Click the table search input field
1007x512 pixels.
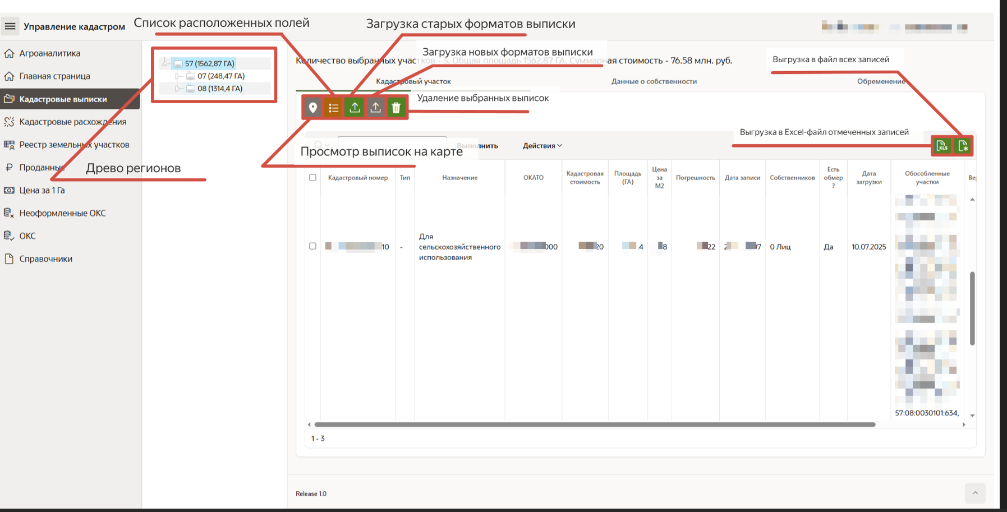(x=392, y=144)
